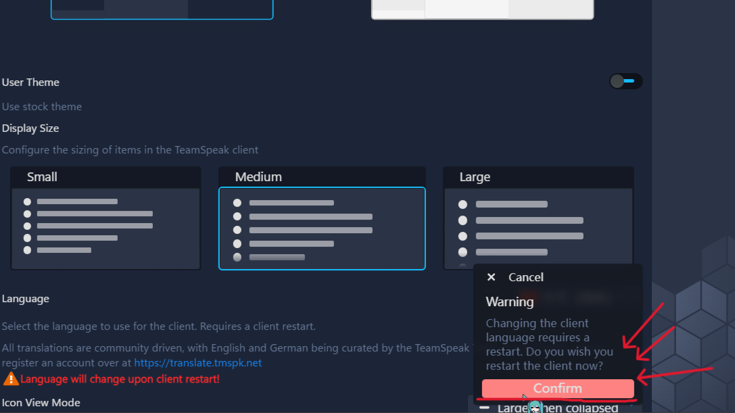Click the Select the language description text
Image resolution: width=735 pixels, height=413 pixels.
pyautogui.click(x=158, y=326)
